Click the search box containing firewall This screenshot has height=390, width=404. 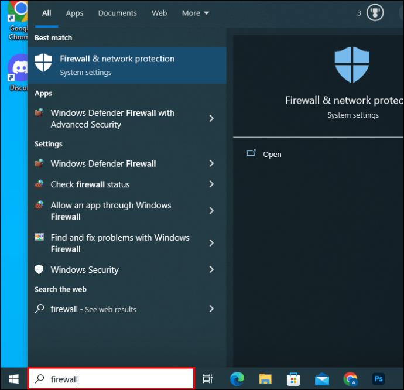[111, 379]
